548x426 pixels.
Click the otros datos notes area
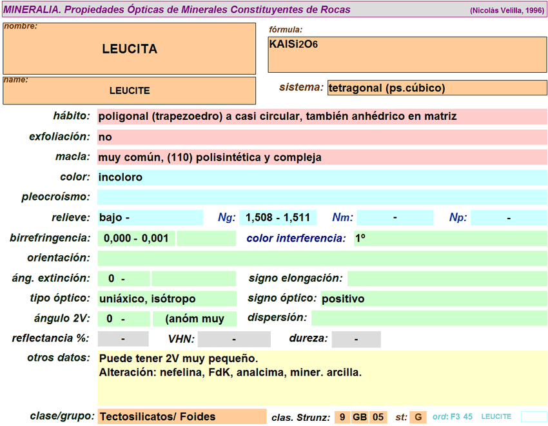[322, 378]
